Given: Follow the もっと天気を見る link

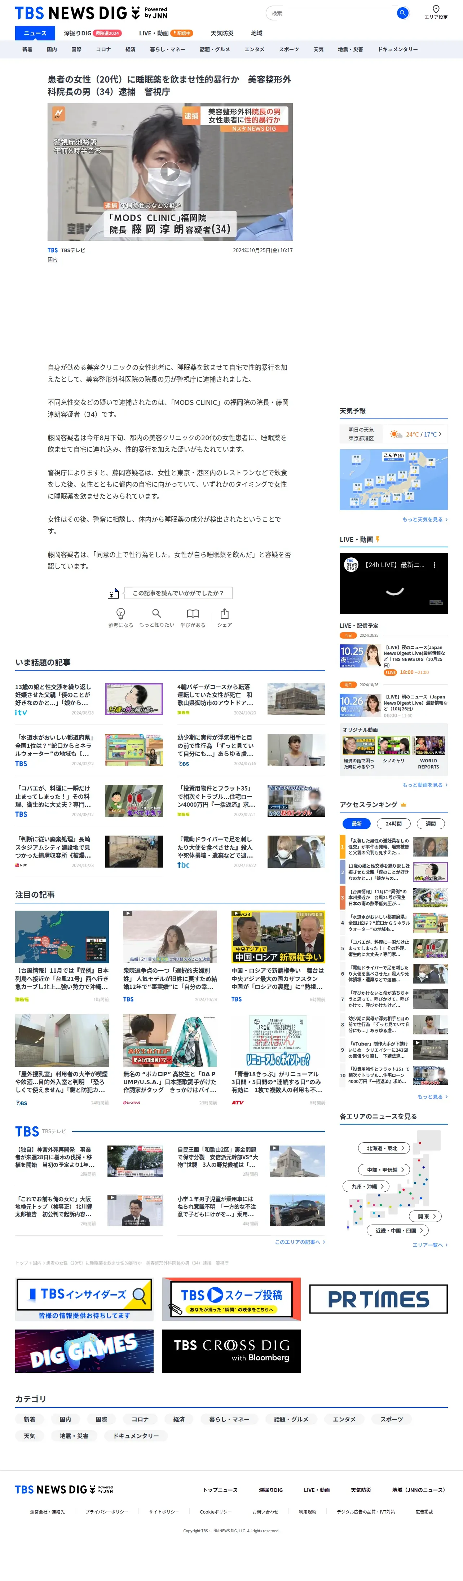Looking at the screenshot, I should pos(424,519).
